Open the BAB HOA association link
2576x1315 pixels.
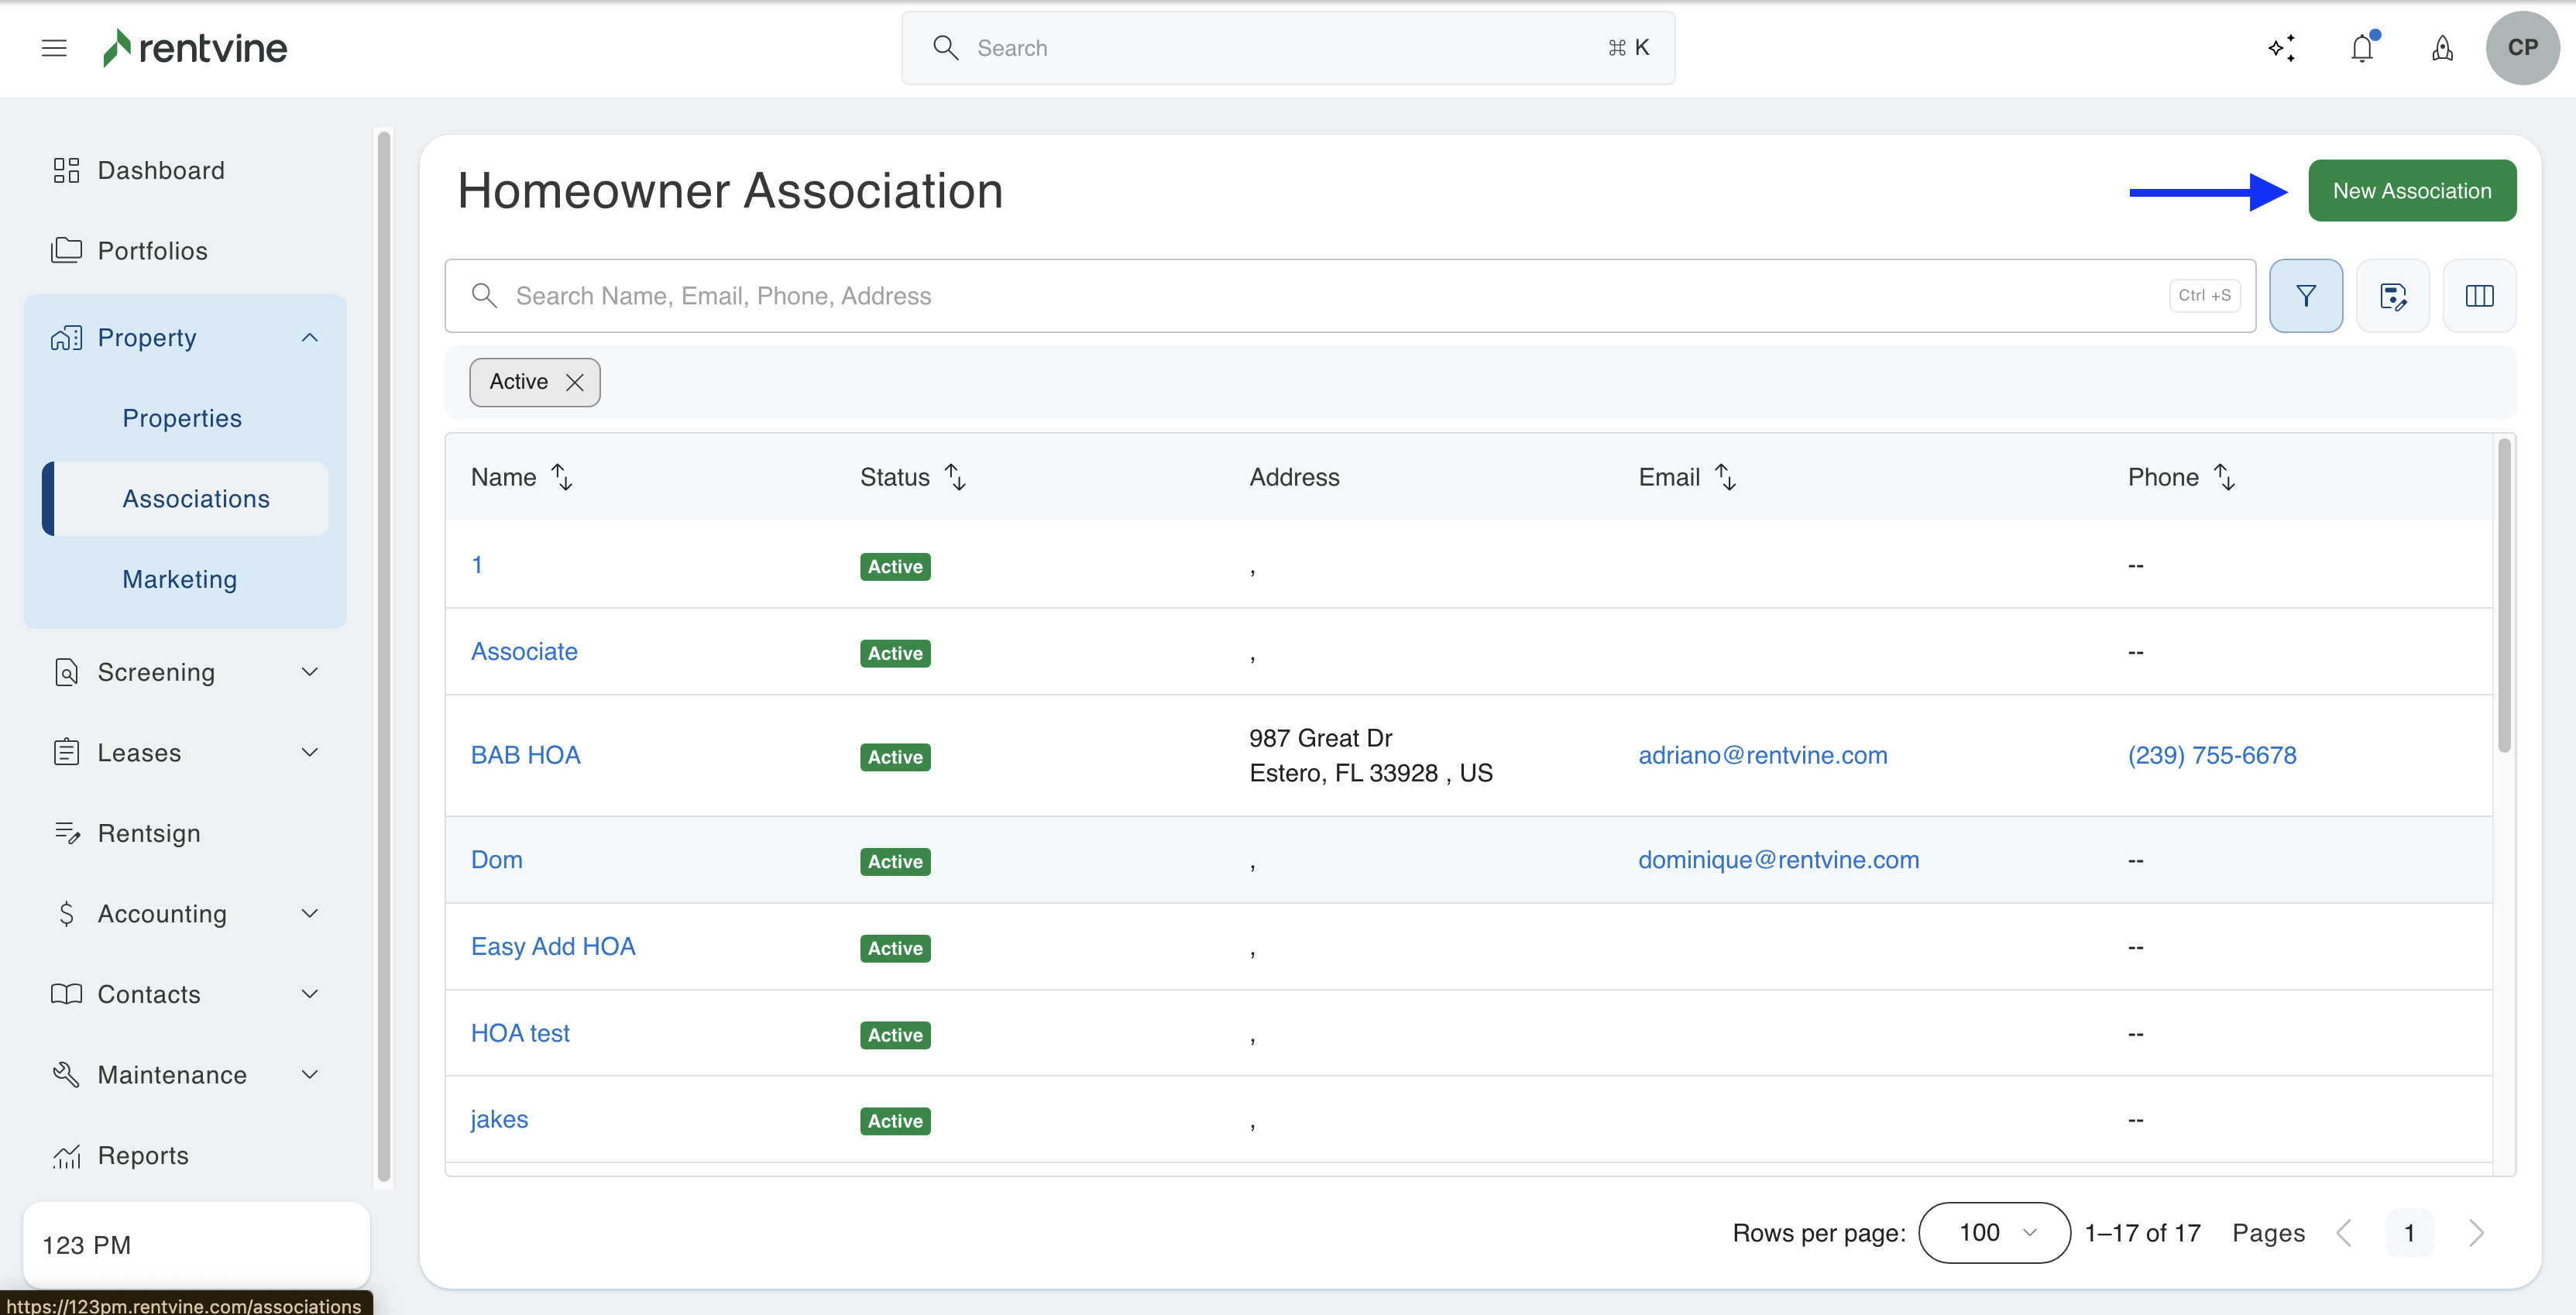click(525, 755)
